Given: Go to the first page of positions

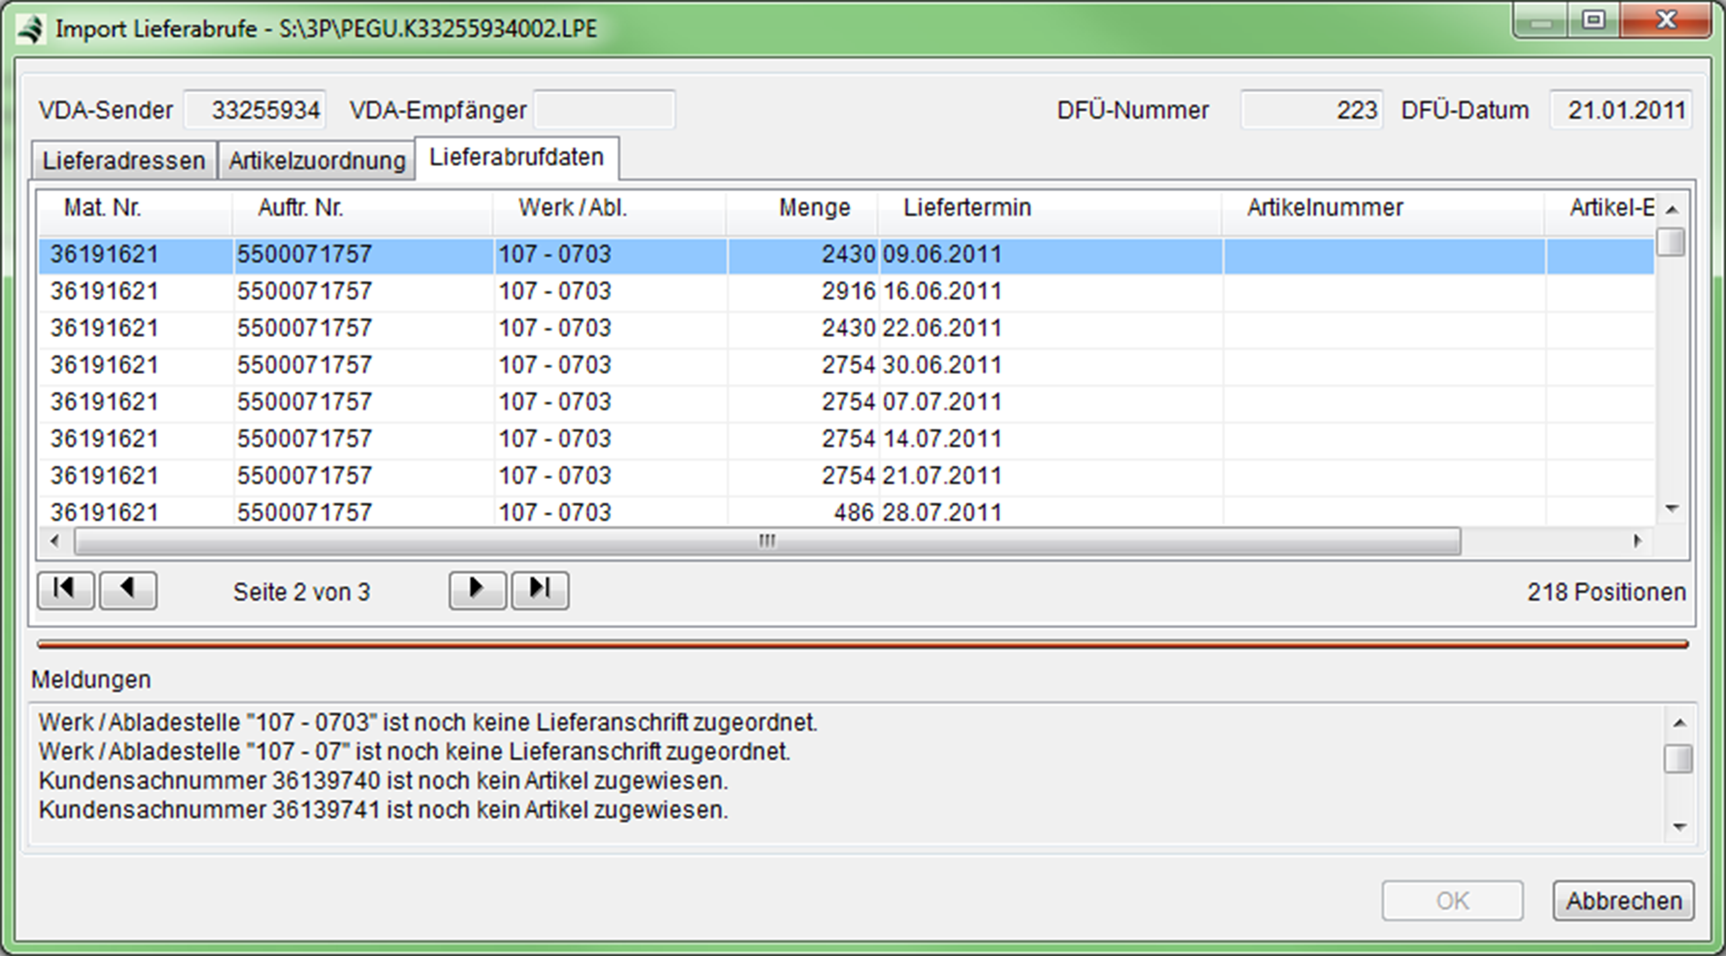Looking at the screenshot, I should pos(65,590).
